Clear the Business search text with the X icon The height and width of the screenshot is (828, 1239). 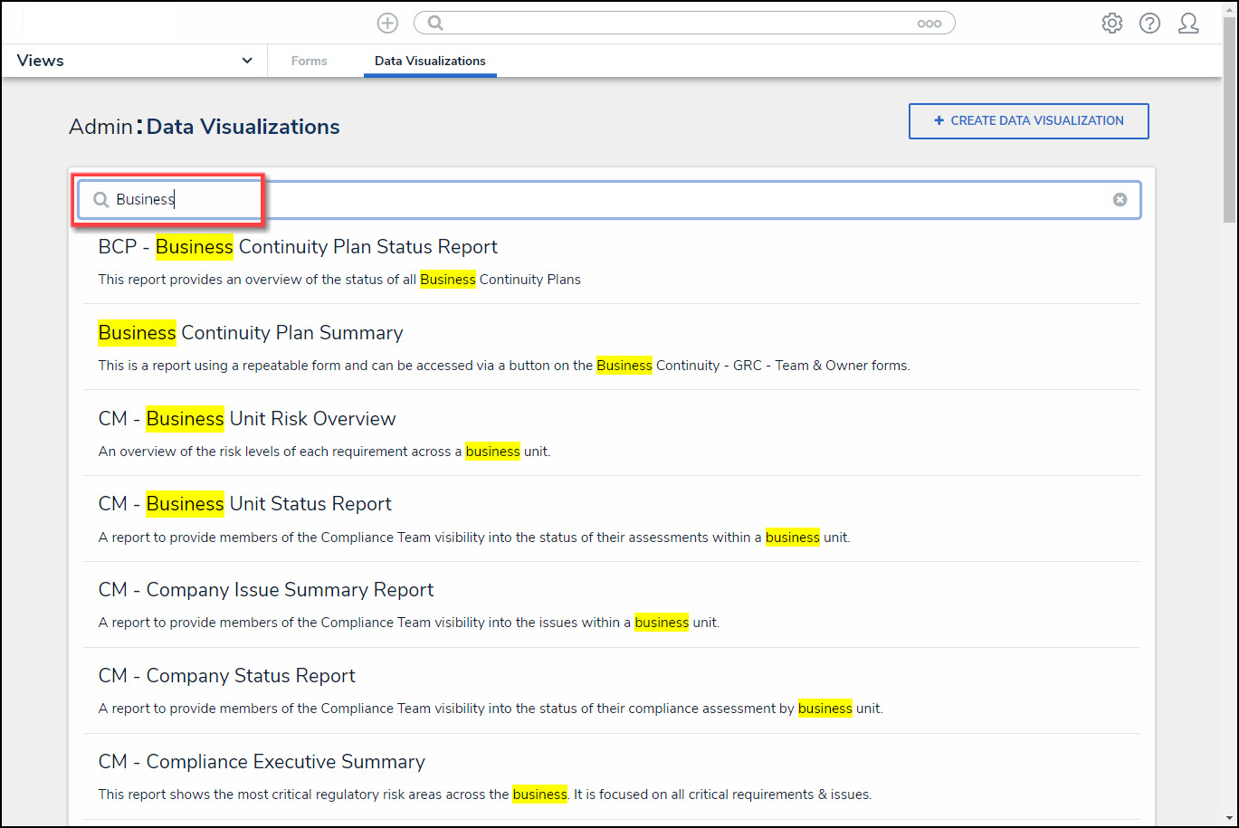(x=1120, y=200)
